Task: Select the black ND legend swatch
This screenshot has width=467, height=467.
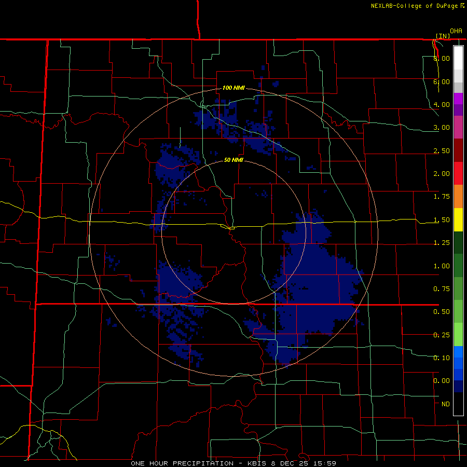Action: 458,404
